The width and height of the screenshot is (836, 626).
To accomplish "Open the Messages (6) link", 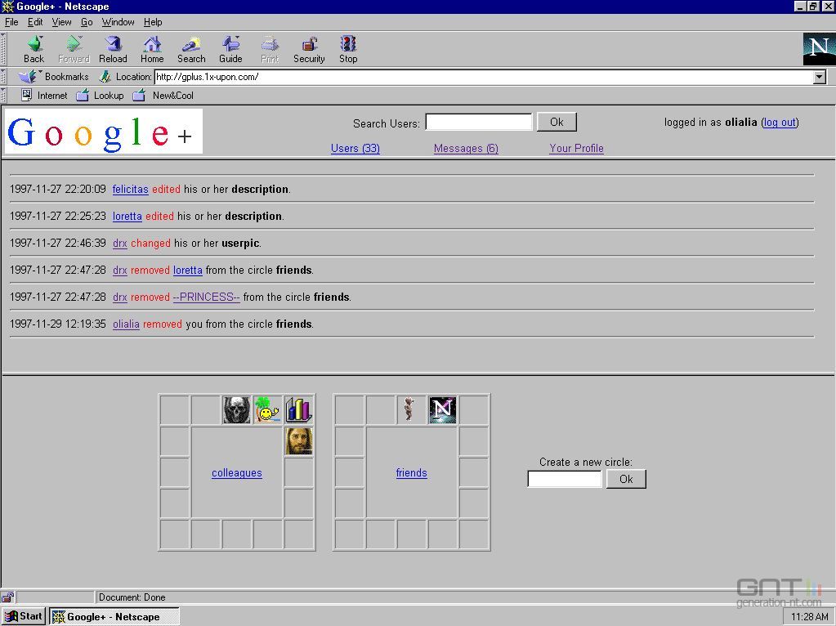I will tap(466, 148).
